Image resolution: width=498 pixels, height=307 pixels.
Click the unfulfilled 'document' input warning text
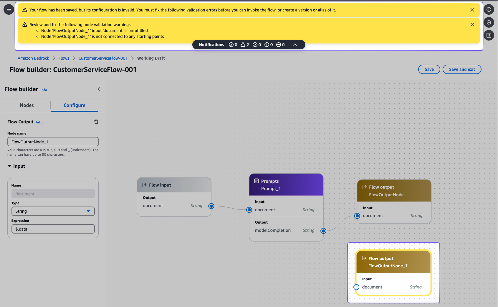click(x=95, y=31)
